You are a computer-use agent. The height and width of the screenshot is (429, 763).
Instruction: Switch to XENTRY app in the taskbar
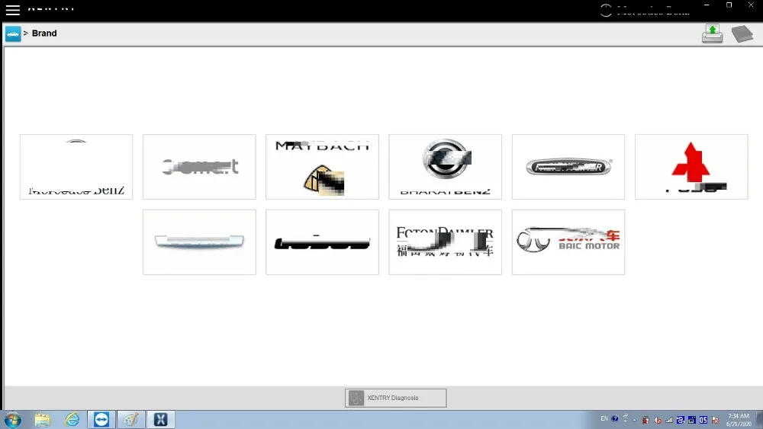pyautogui.click(x=160, y=419)
